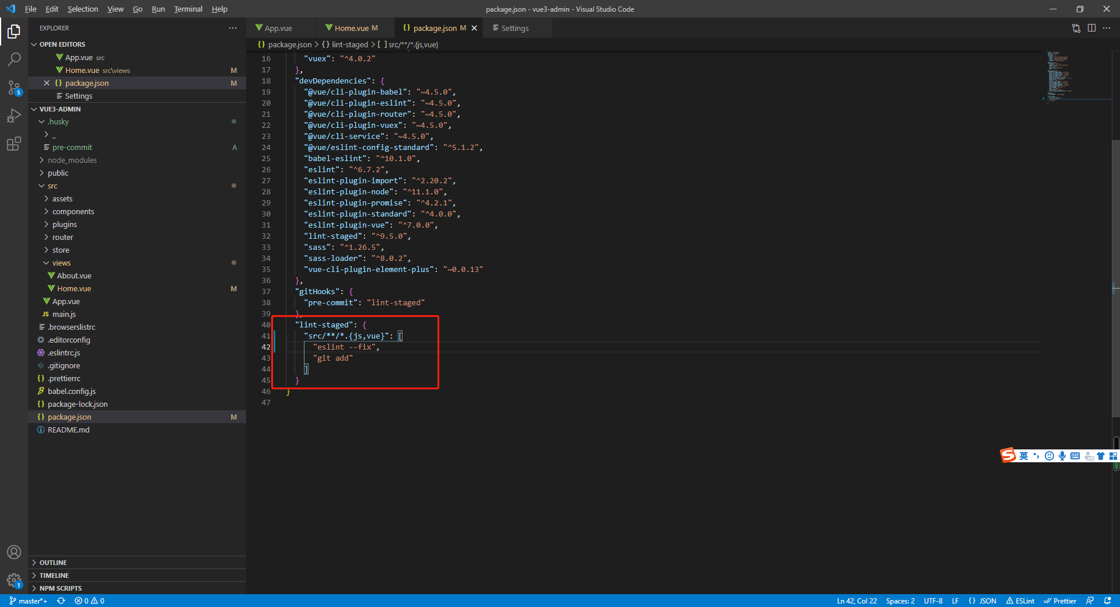Click the LF end-of-line indicator

point(955,601)
